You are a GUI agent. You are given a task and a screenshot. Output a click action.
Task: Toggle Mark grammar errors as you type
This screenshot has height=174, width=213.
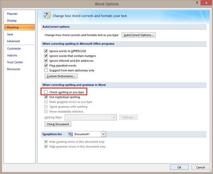pos(46,102)
